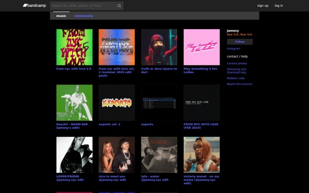Click the 'from nyc with love 2.5' title
Viewport: 309px width, 193px height.
click(74, 69)
